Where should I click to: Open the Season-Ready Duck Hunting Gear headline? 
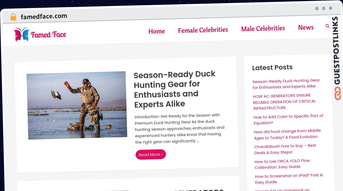tap(175, 89)
